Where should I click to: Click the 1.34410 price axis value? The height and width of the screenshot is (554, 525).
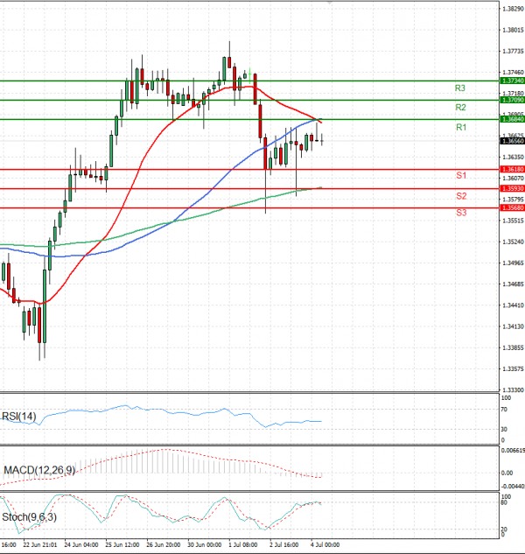pos(513,305)
